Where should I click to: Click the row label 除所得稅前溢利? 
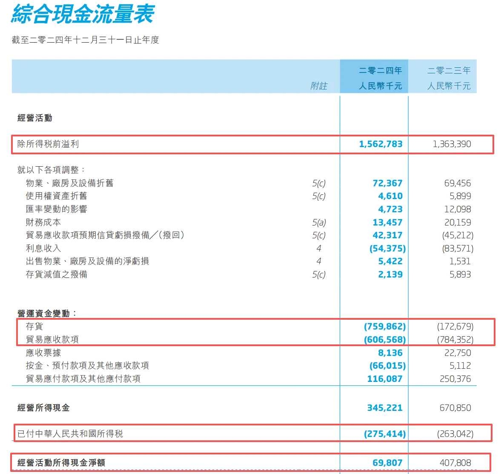pyautogui.click(x=48, y=144)
